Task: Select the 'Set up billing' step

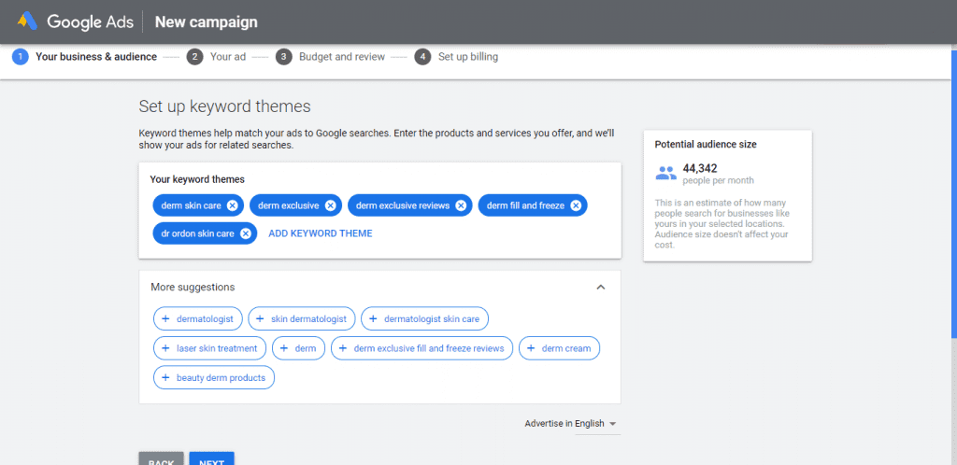Action: (457, 57)
